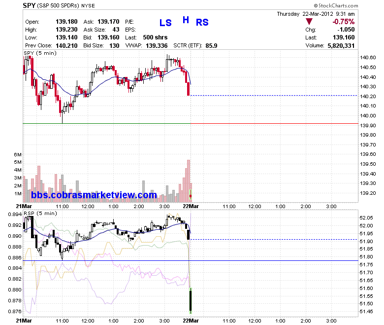Click the VWAP value 139.336
384x325 pixels.
tap(157, 46)
